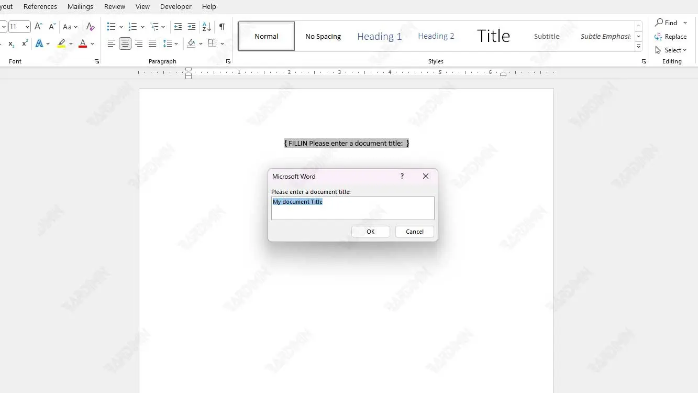698x393 pixels.
Task: Toggle show paragraph marks
Action: [222, 27]
